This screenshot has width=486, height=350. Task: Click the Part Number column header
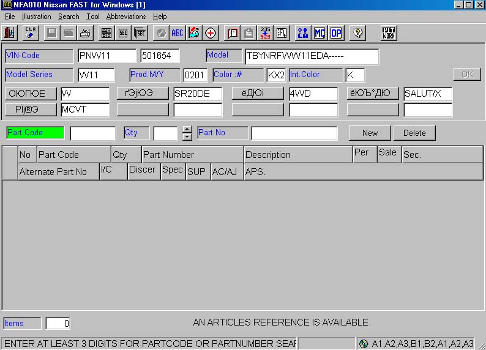[192, 155]
